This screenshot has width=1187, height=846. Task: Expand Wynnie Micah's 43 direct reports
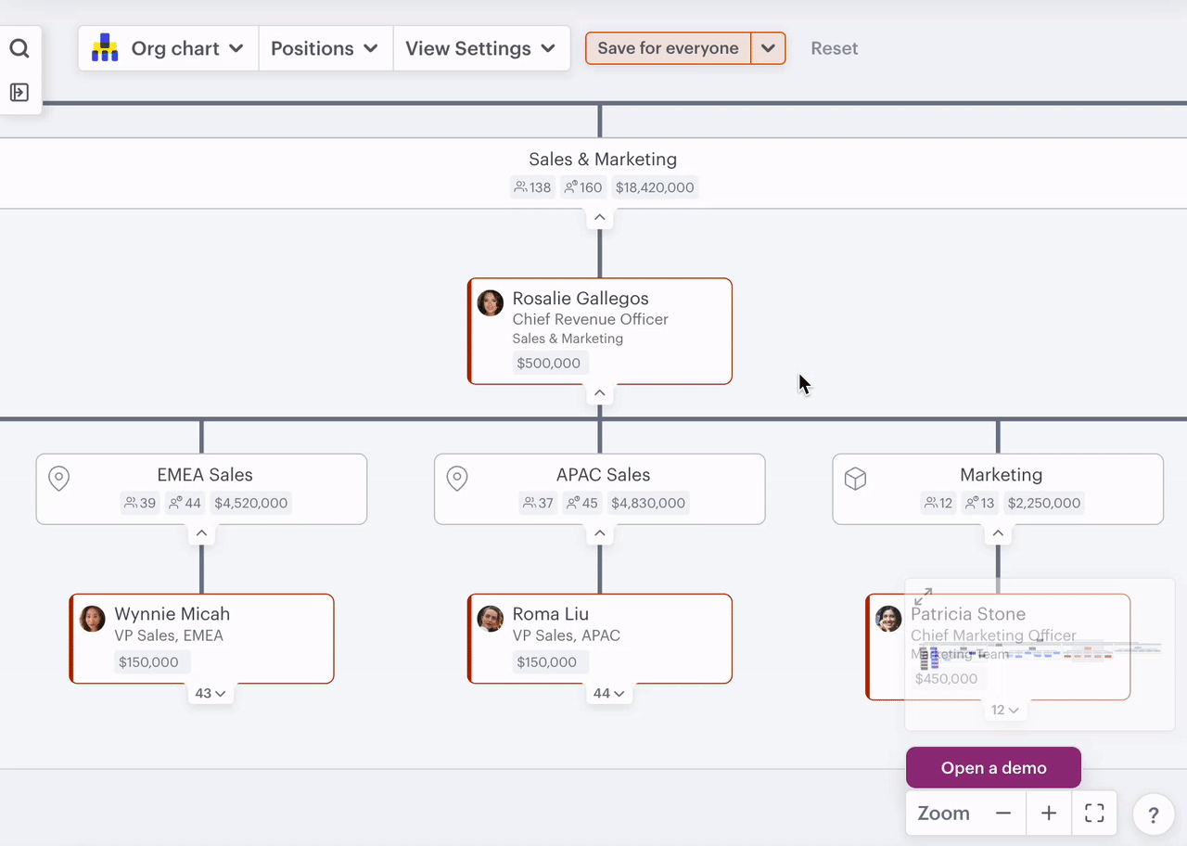[211, 692]
